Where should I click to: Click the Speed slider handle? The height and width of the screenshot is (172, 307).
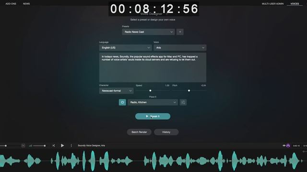point(150,90)
